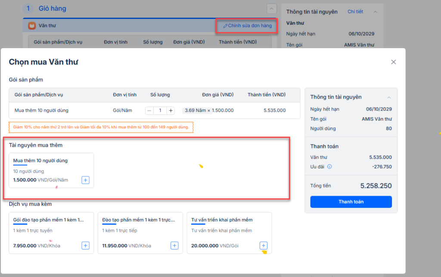This screenshot has height=277, width=441.
Task: Click Chỉnh sửa đơn hàng link
Action: coord(248,25)
